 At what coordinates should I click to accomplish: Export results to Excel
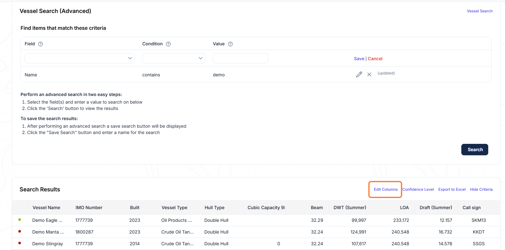452,189
